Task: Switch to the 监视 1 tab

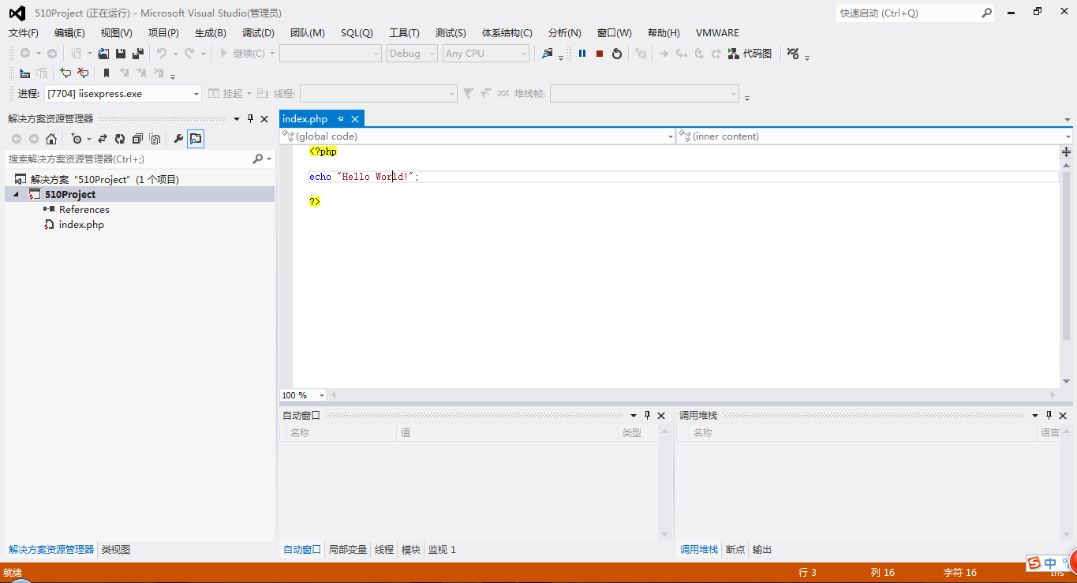Action: click(442, 550)
